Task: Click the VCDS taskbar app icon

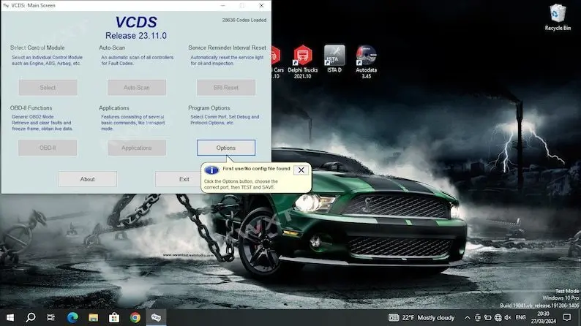Action: pyautogui.click(x=156, y=317)
